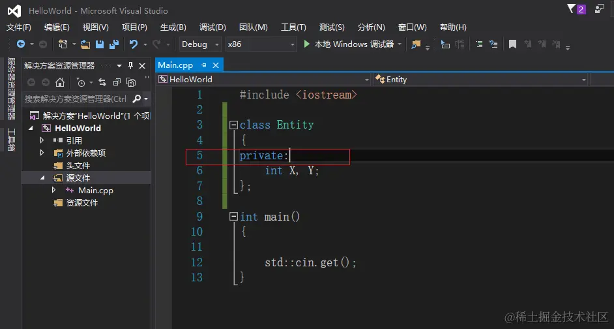
Task: Toggle a bookmark on current line
Action: pyautogui.click(x=512, y=44)
